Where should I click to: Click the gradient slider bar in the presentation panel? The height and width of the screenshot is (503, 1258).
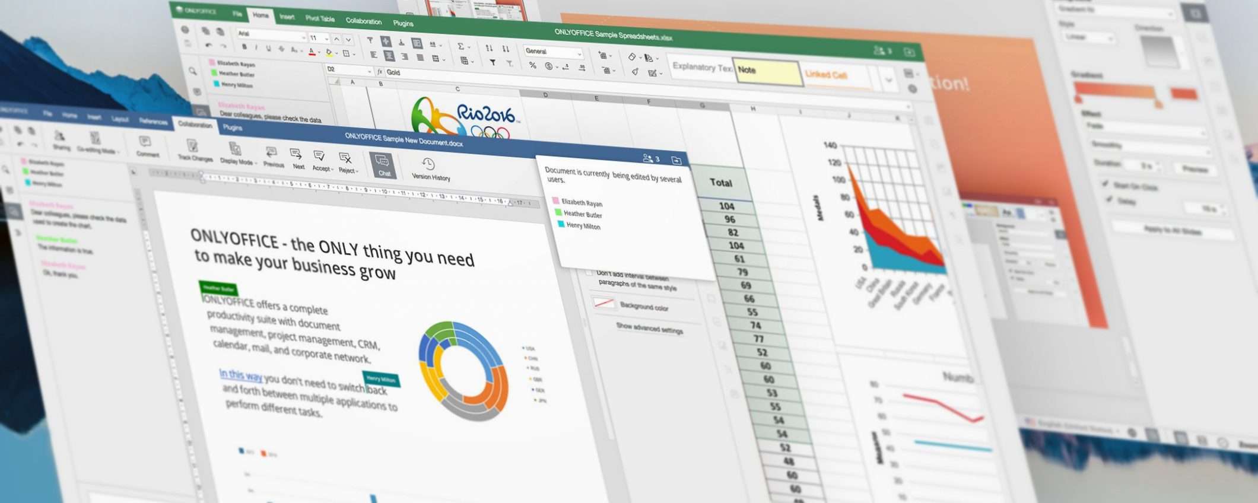(x=1116, y=91)
